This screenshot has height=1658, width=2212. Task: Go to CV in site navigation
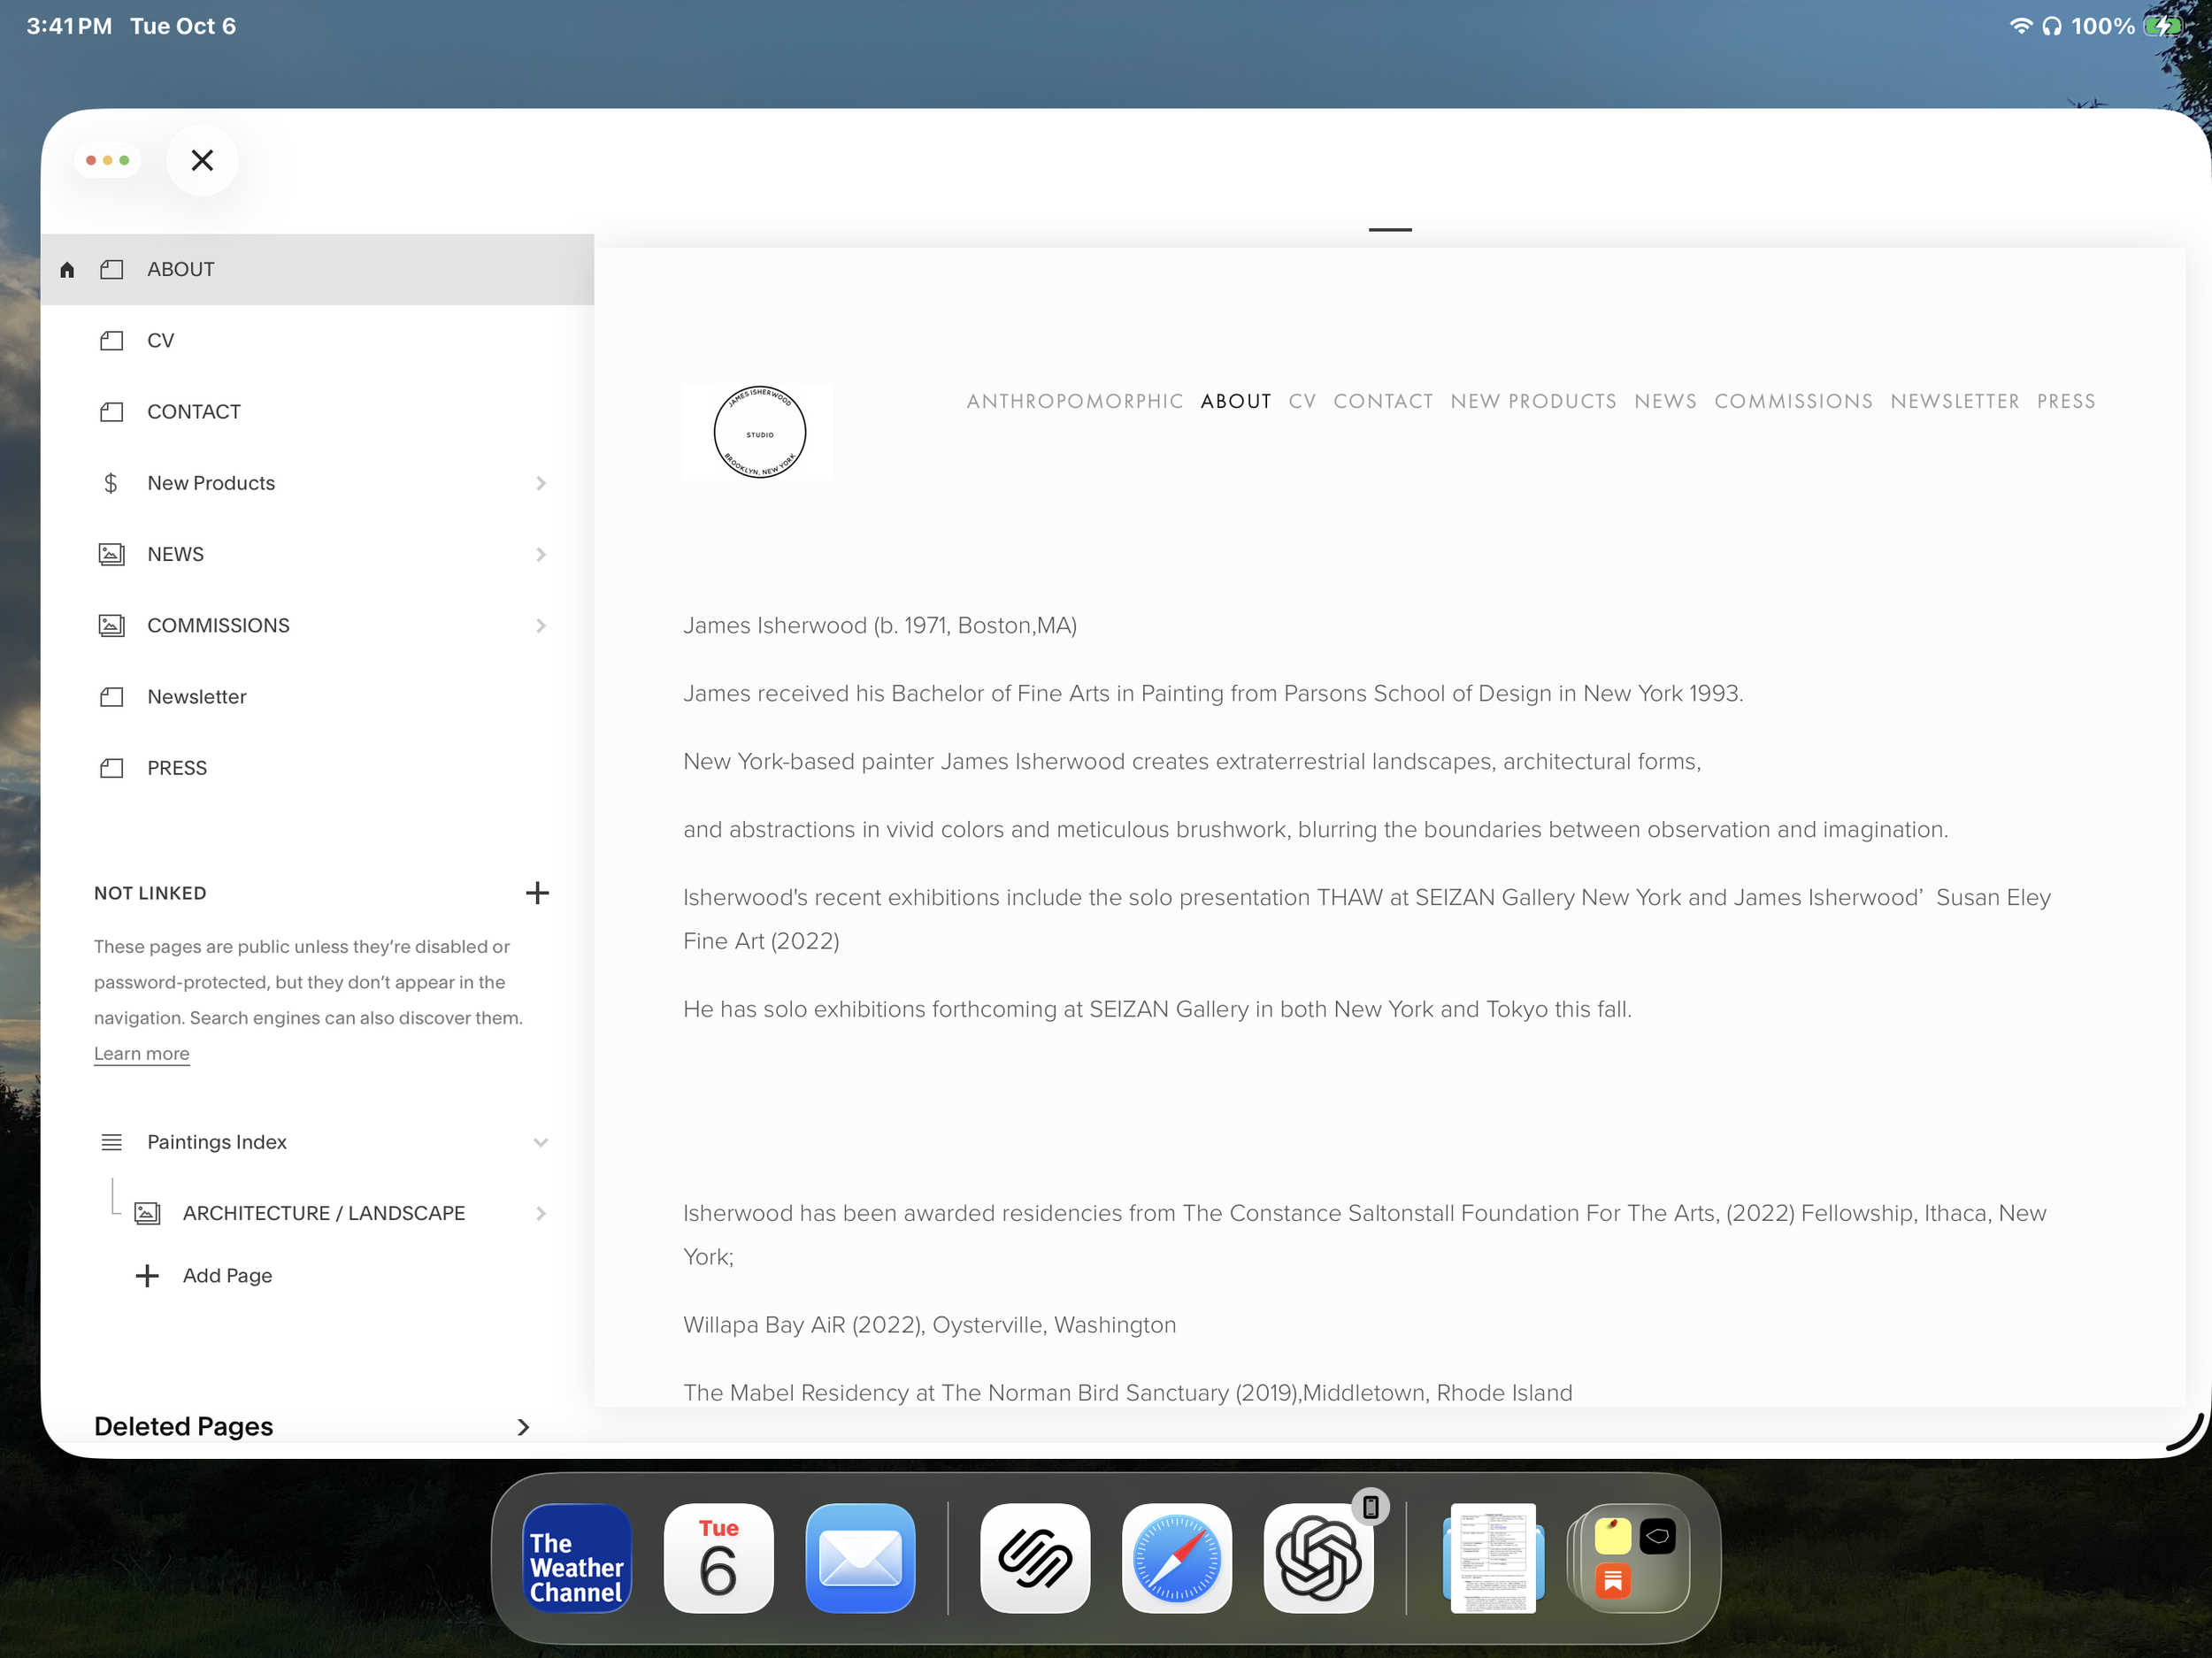(1302, 401)
